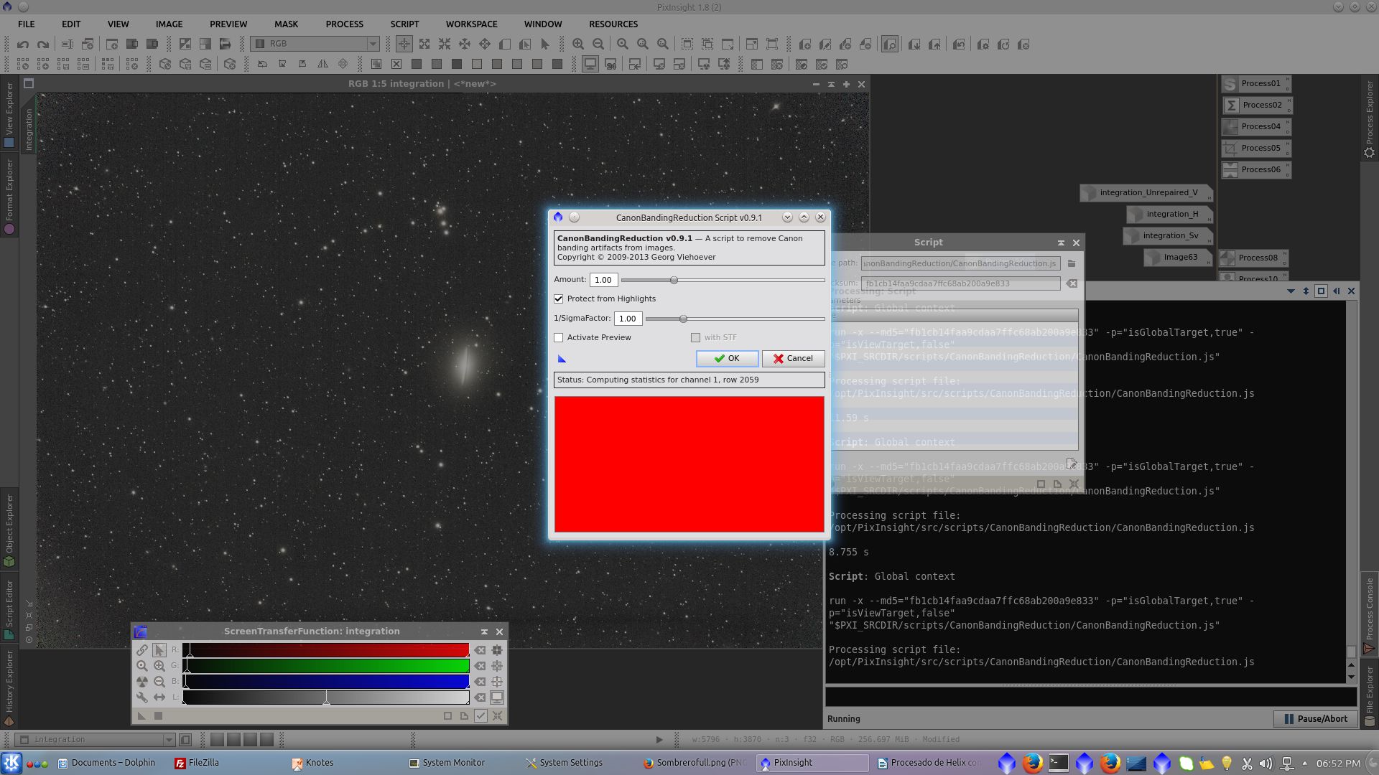
Task: Select the Pan mode cross-arrows tool
Action: pyautogui.click(x=485, y=44)
